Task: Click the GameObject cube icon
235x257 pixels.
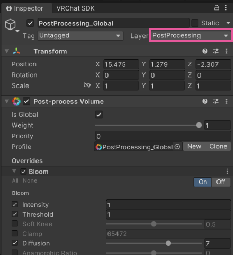Action: click(10, 24)
